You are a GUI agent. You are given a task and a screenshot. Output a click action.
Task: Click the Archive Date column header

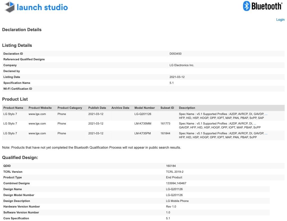point(120,108)
